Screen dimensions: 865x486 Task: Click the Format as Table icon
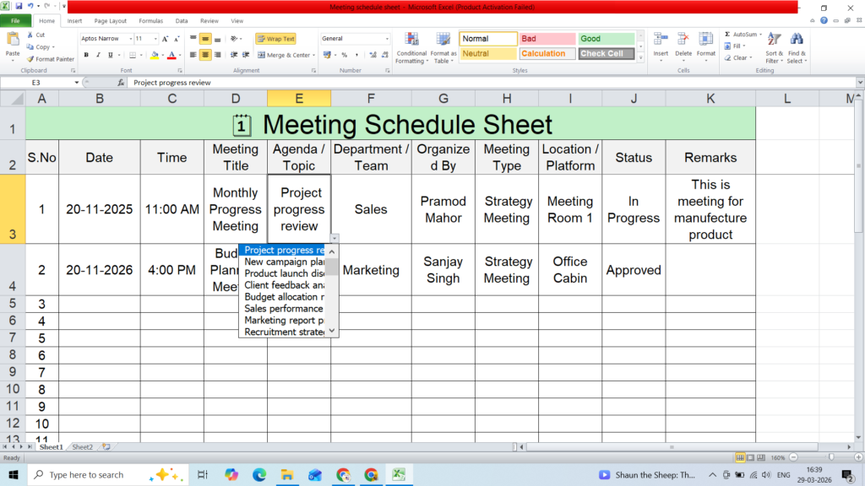[x=443, y=48]
